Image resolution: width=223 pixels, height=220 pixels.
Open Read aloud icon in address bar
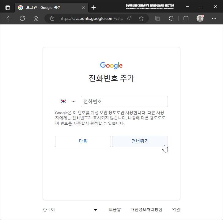[129, 18]
